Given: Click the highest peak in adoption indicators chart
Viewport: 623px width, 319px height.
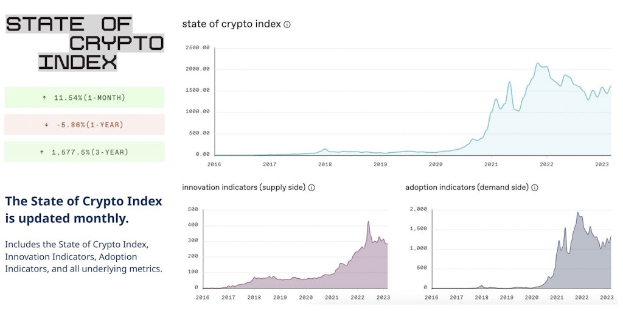Looking at the screenshot, I should (577, 213).
